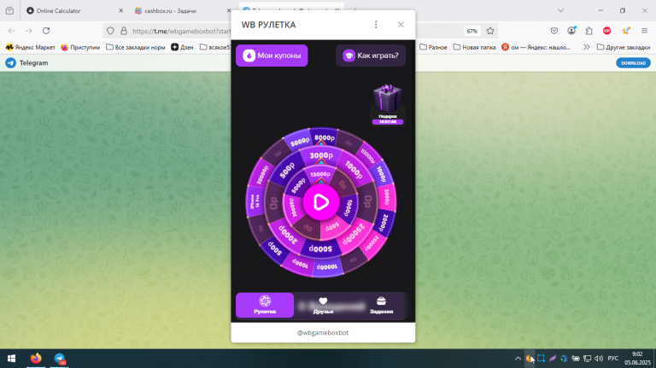Open Приступим bookmark
Image resolution: width=656 pixels, height=368 pixels.
tap(81, 47)
